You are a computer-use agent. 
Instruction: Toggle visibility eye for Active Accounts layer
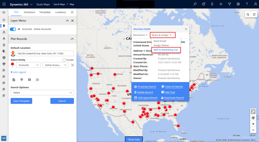click(19, 29)
